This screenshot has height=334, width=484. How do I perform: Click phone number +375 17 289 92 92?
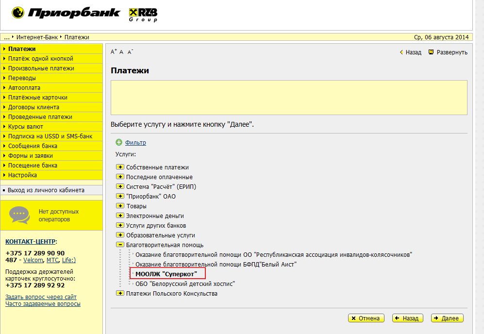(x=35, y=285)
